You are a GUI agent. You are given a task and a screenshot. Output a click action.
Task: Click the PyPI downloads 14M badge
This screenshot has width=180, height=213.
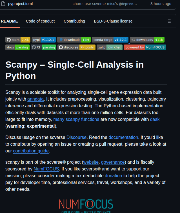coord(74,40)
